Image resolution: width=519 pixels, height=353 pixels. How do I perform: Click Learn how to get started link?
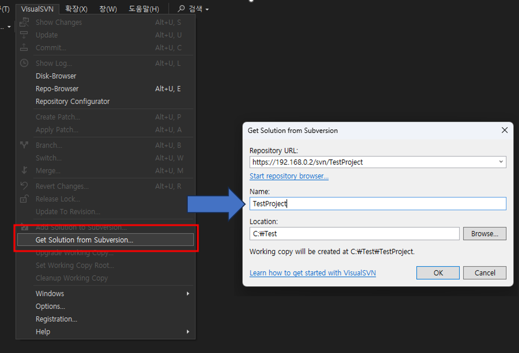[312, 273]
